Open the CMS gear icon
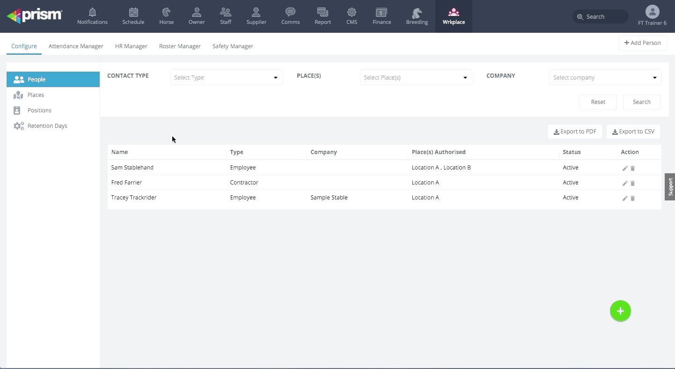This screenshot has height=369, width=675. pos(352,13)
